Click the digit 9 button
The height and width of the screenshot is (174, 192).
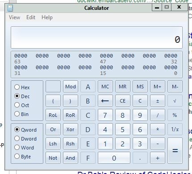coord(140,115)
